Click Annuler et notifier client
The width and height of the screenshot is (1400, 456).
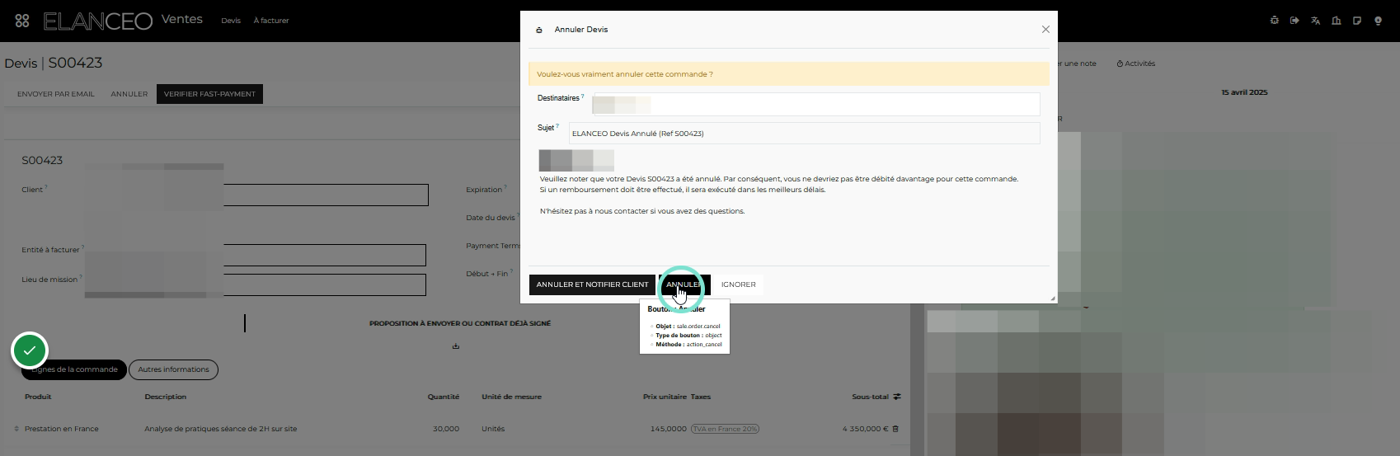[592, 284]
